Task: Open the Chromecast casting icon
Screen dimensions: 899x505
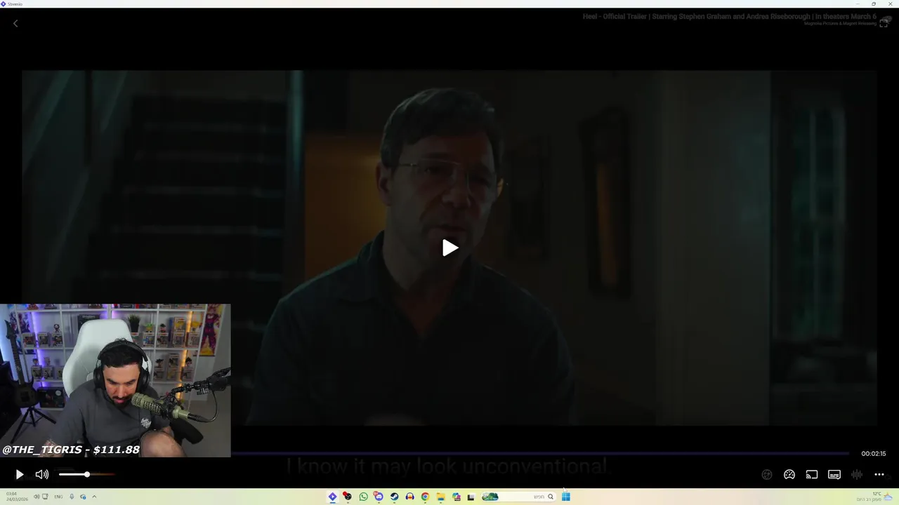Action: click(x=812, y=475)
